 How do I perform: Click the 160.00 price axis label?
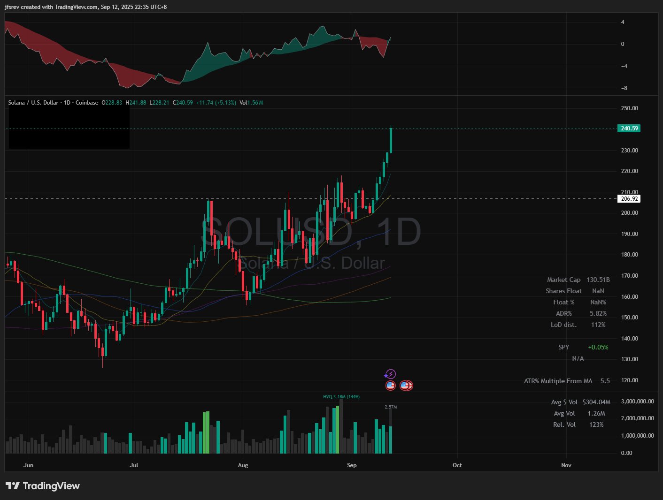tap(629, 297)
